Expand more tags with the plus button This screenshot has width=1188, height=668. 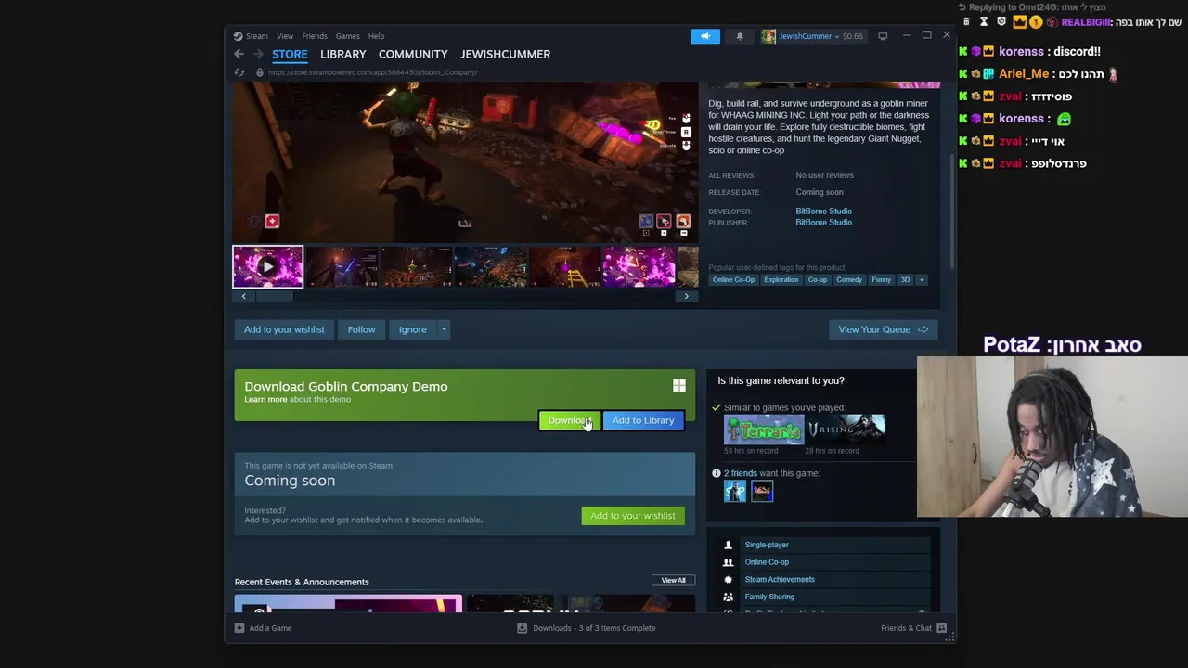pos(922,279)
